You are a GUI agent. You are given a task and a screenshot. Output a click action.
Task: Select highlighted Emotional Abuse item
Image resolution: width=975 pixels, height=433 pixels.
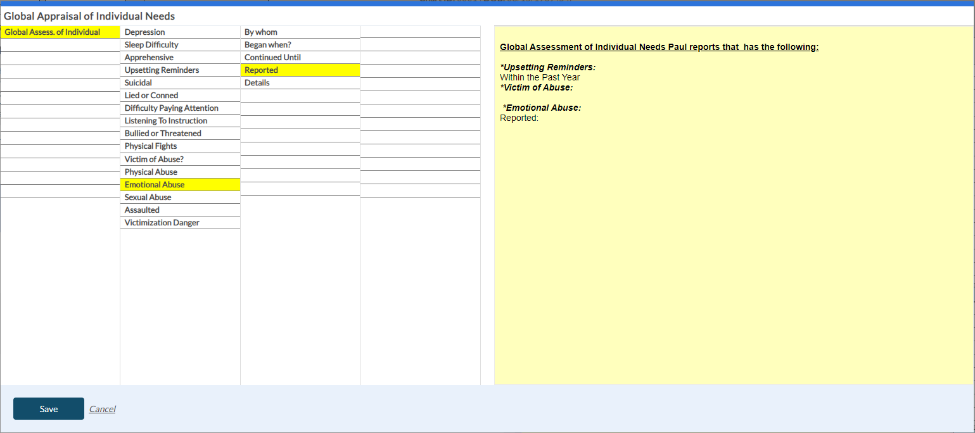(155, 185)
